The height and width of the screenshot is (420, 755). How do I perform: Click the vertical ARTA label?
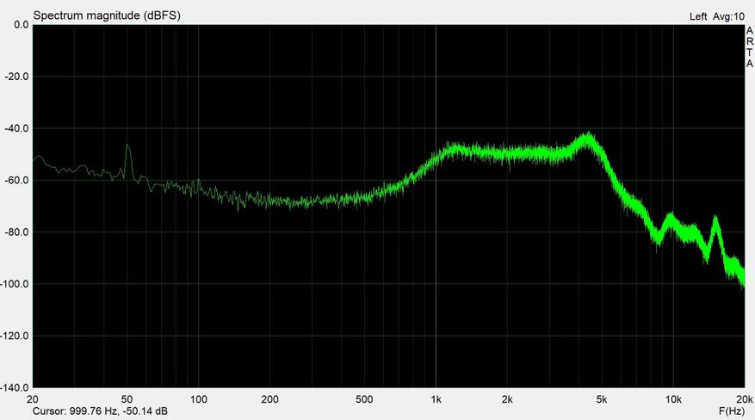tap(750, 47)
